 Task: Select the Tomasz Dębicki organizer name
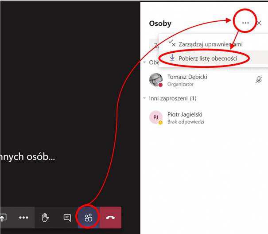click(187, 77)
